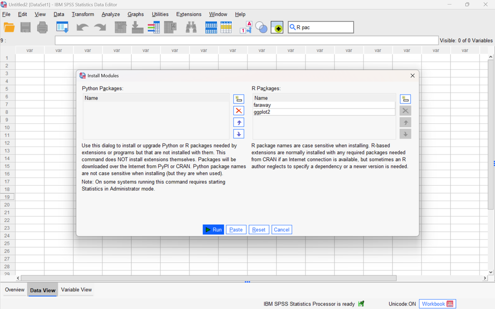Open the Help menu

coord(240,14)
